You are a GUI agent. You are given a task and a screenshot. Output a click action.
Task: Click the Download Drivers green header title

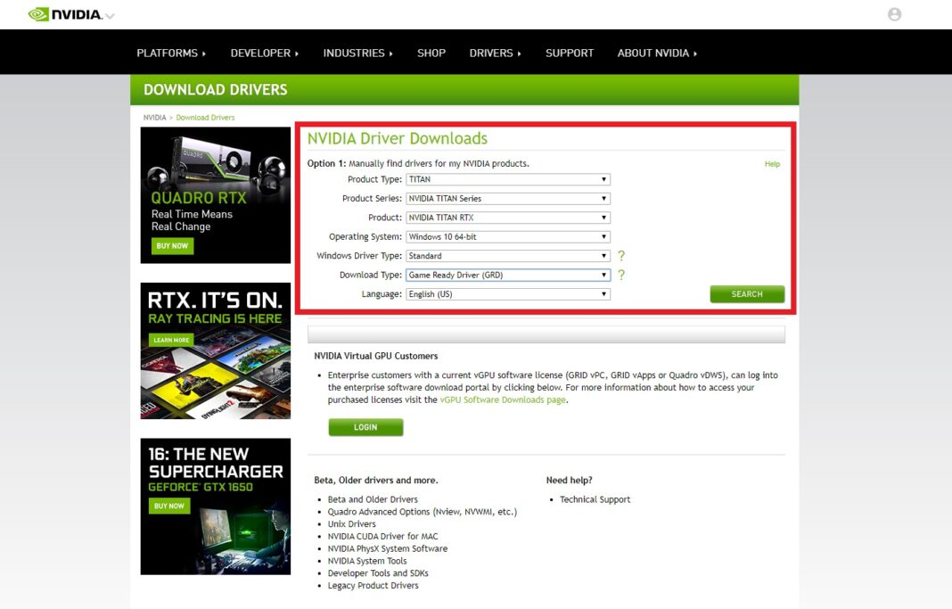click(216, 90)
